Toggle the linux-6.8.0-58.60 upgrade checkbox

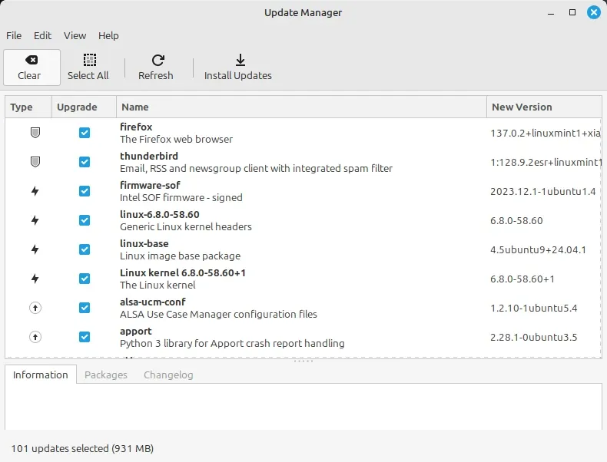click(x=85, y=220)
